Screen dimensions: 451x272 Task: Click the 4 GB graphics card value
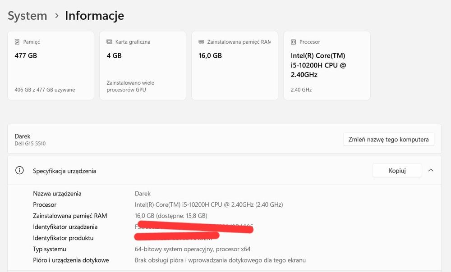[x=114, y=56]
